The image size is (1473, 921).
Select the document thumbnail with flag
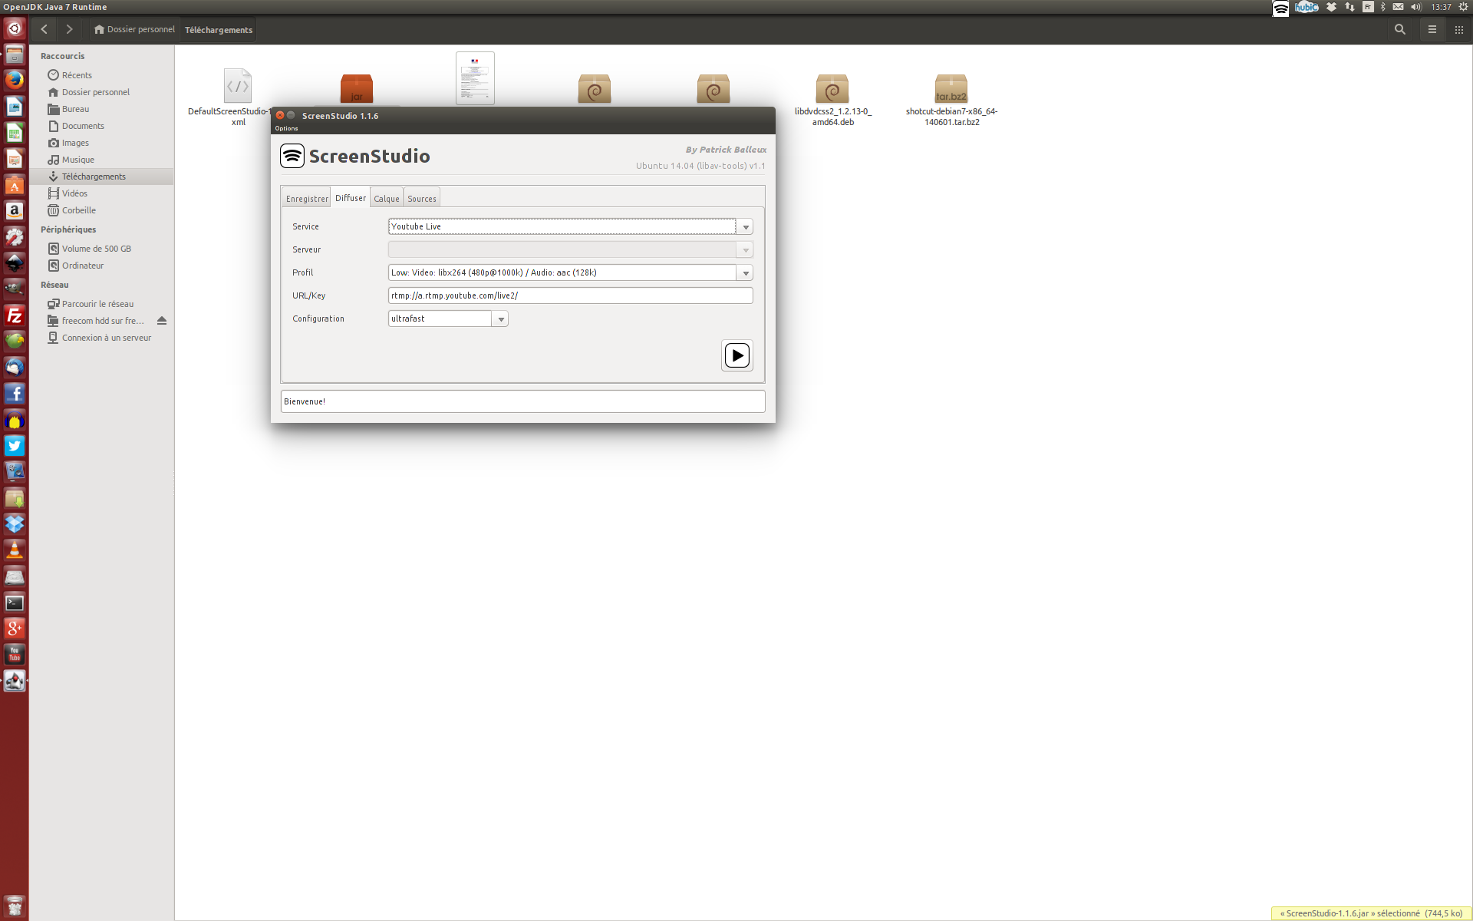[x=475, y=78]
